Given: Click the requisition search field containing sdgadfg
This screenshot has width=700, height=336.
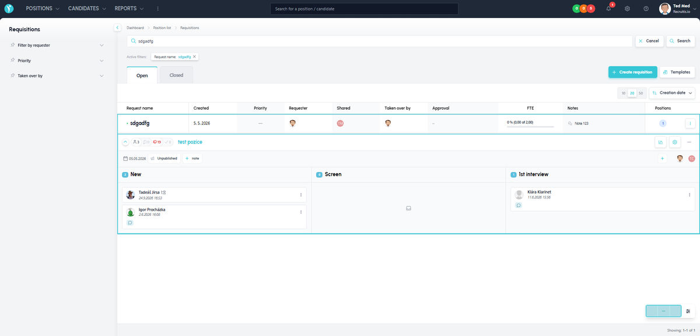Looking at the screenshot, I should pos(380,41).
